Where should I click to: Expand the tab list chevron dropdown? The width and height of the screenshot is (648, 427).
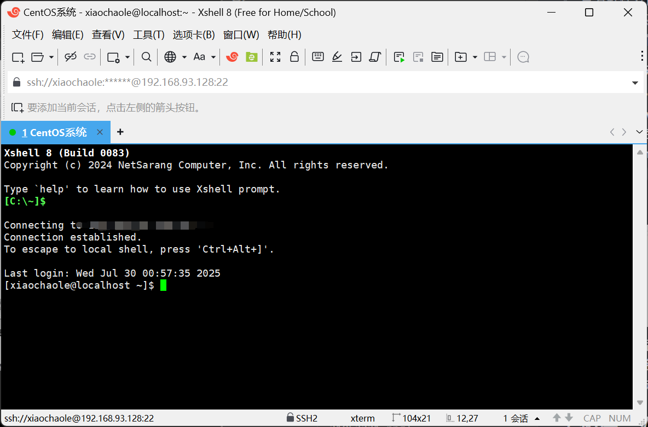point(639,132)
